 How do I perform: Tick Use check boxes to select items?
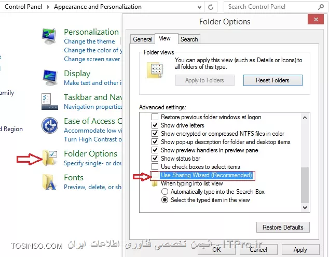coord(155,167)
